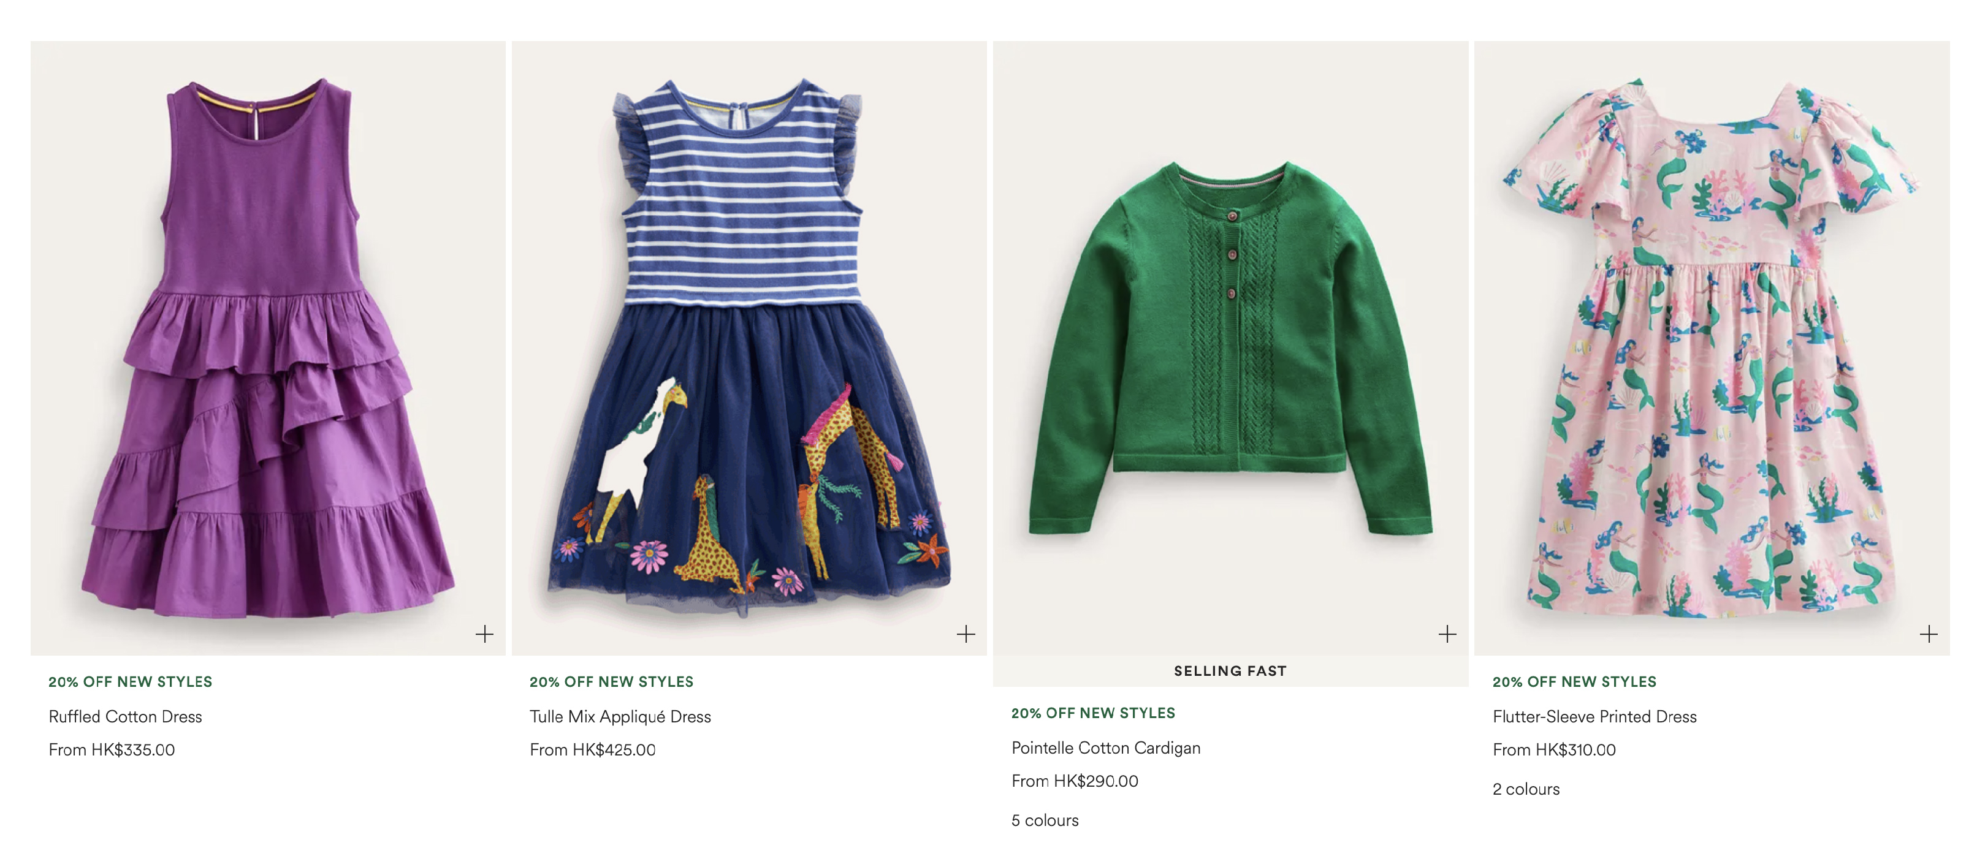1977x867 pixels.
Task: Open Flutter-Sleeve Printed Dress title link
Action: (x=1594, y=717)
